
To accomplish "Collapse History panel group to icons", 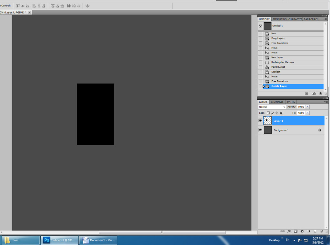I will (x=323, y=15).
